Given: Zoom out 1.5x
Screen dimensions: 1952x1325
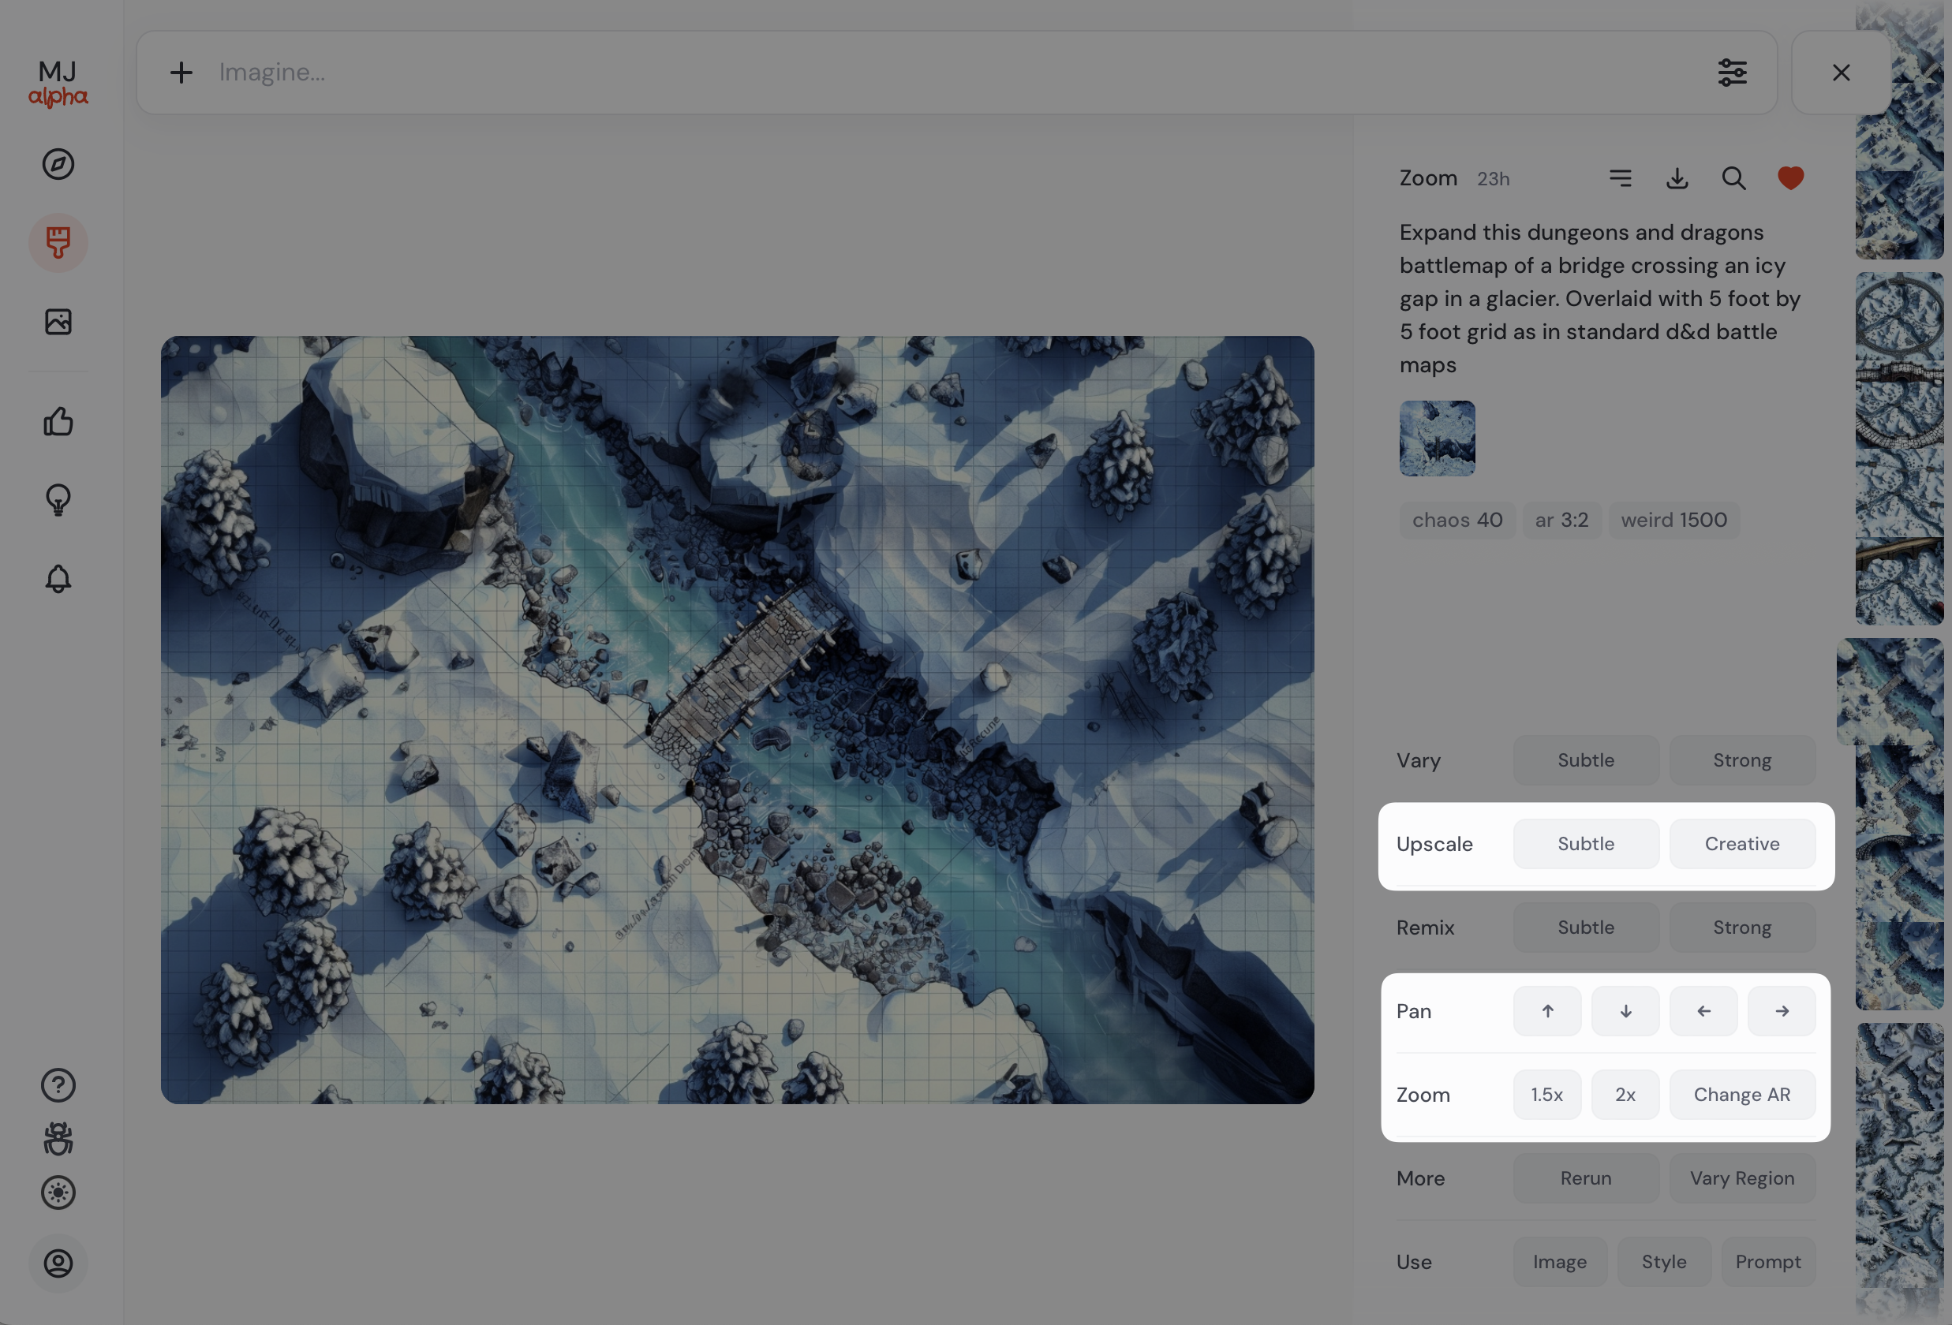Looking at the screenshot, I should [x=1547, y=1095].
